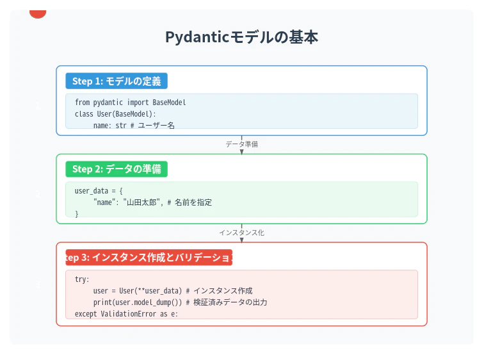Click the title Pydanticモデルの基本
484x355 pixels.
[x=241, y=37]
